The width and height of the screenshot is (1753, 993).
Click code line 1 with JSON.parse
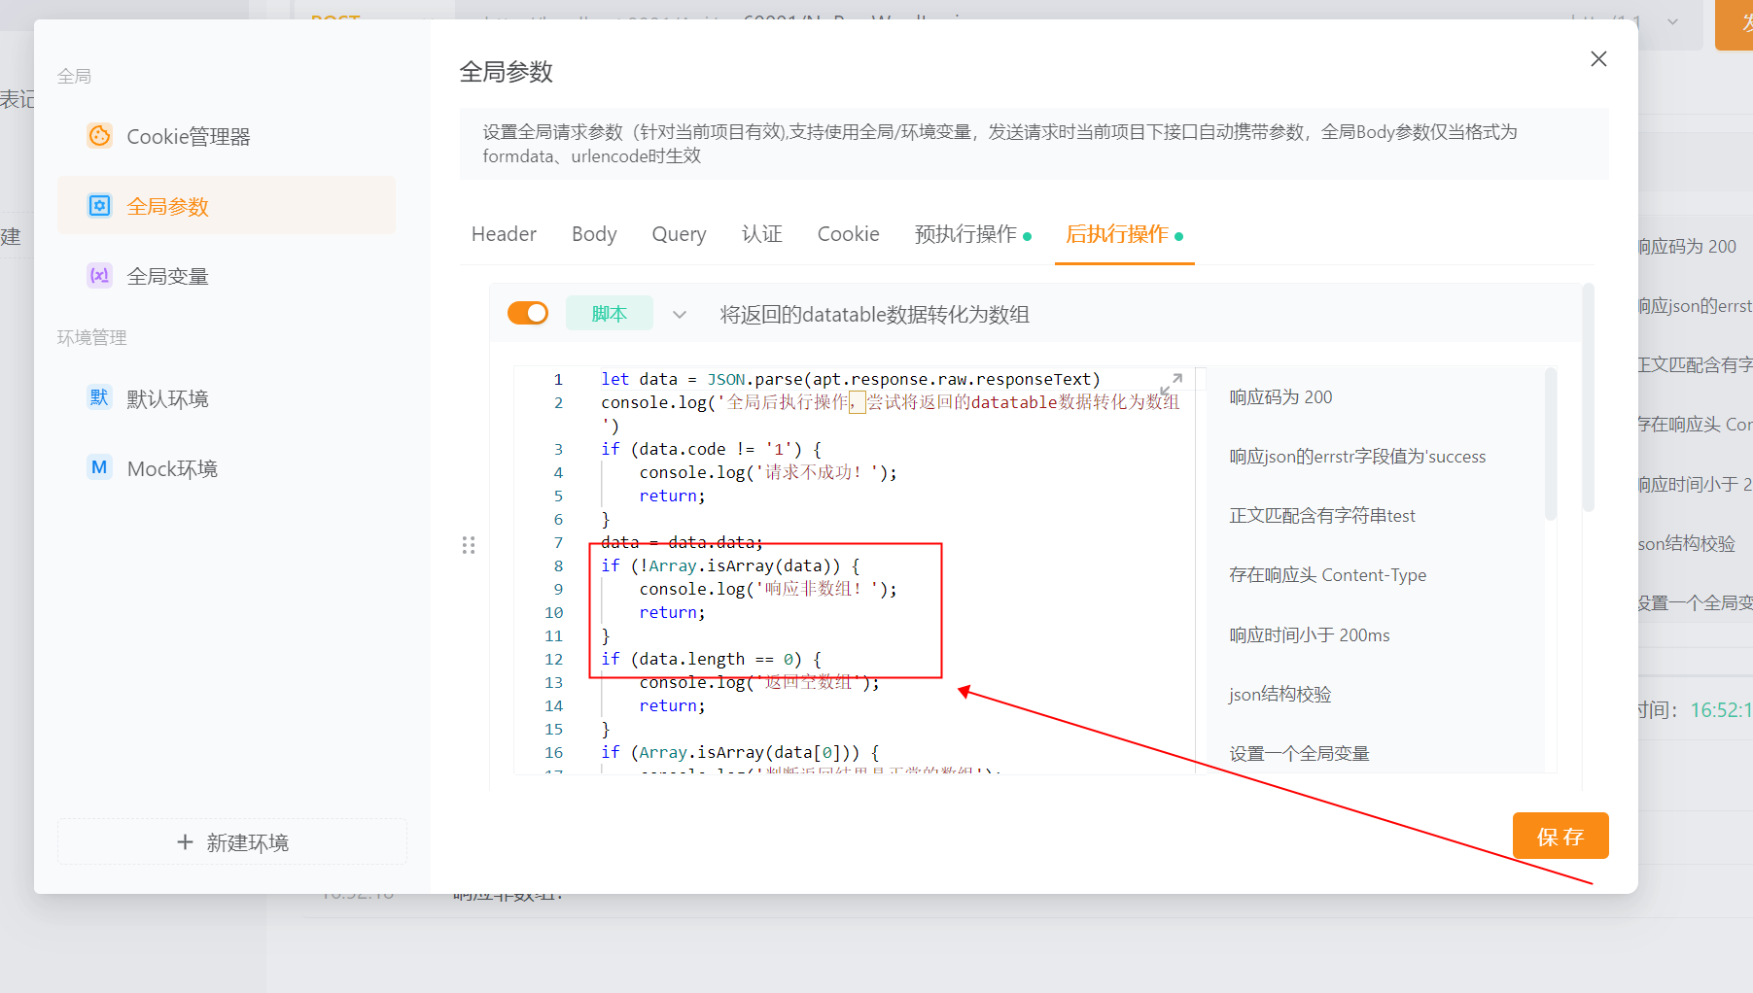pyautogui.click(x=851, y=379)
